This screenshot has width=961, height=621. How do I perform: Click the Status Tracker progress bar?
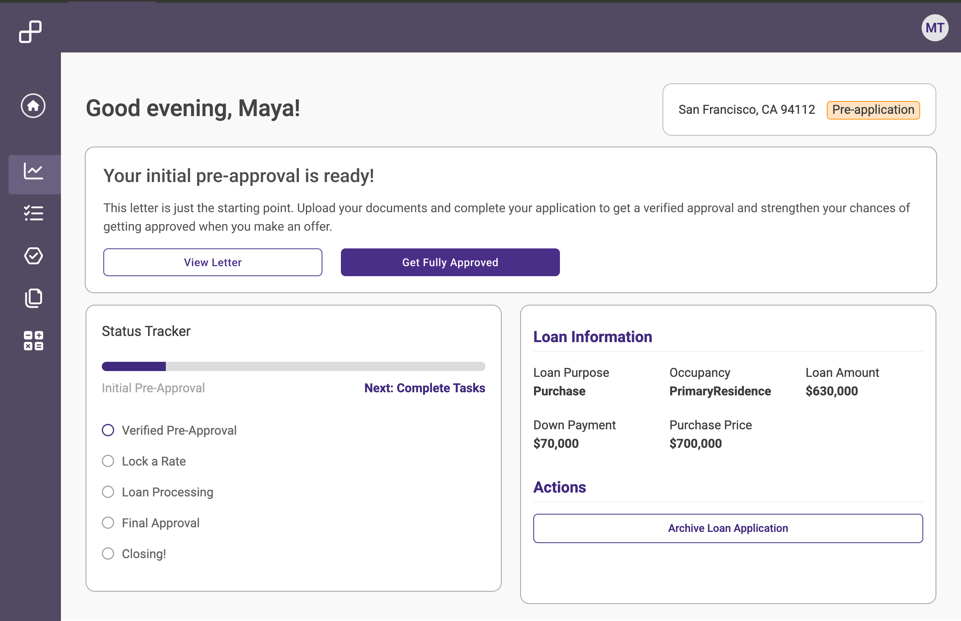(x=293, y=366)
